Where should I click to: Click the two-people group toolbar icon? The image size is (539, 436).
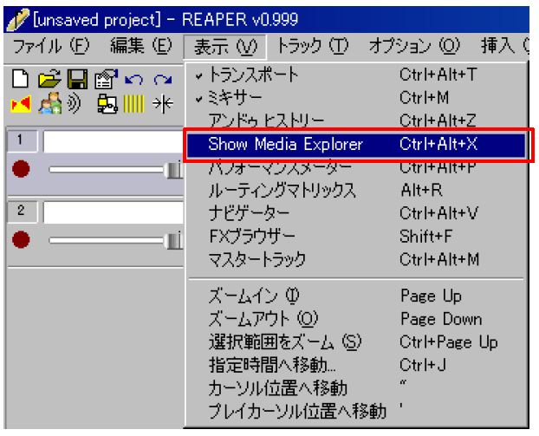pos(50,103)
